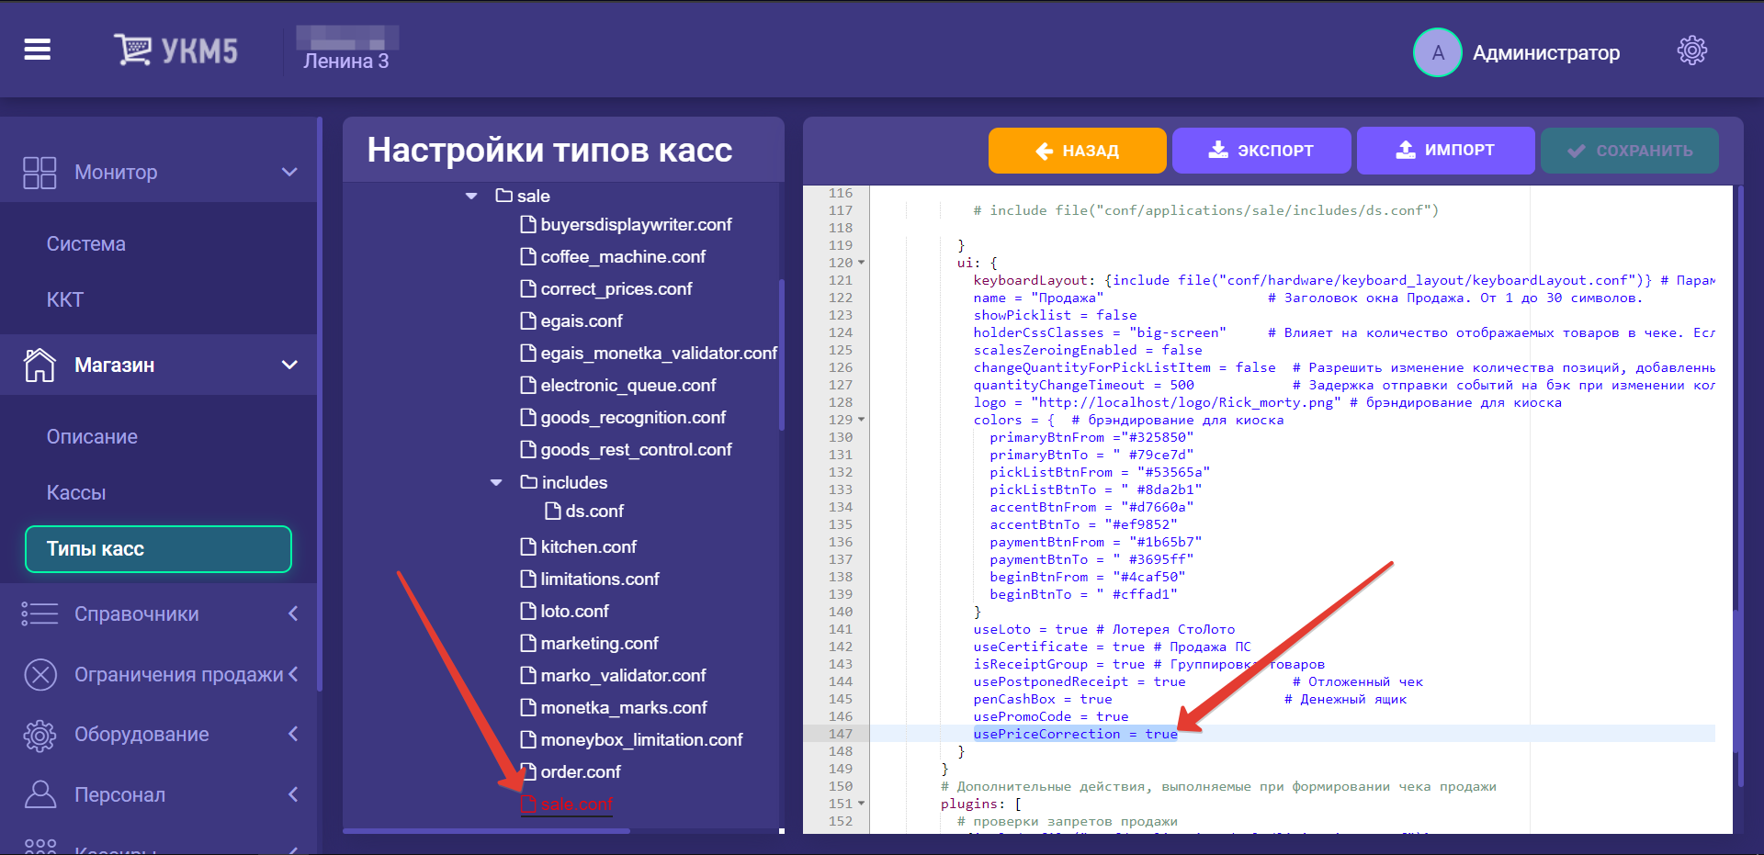1764x855 pixels.
Task: Click the file icon of buyersdisplaywriter.conf
Action: tap(528, 224)
